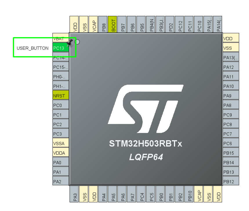Click pin PC6 on right side
249x211 pixels.
pyautogui.click(x=231, y=143)
